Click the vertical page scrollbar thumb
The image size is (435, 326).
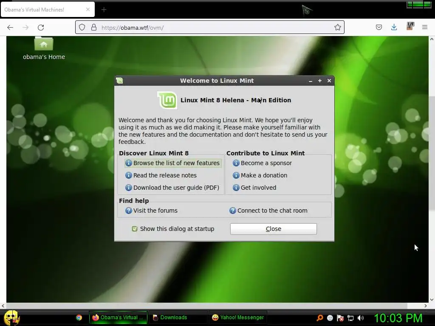tap(432, 153)
